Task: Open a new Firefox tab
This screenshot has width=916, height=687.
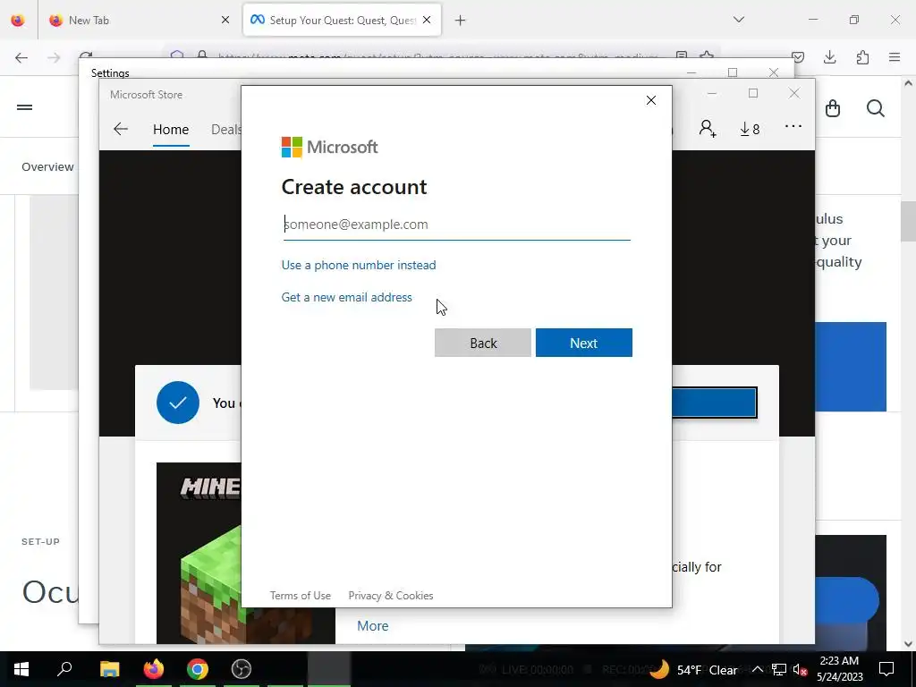Action: click(x=461, y=21)
